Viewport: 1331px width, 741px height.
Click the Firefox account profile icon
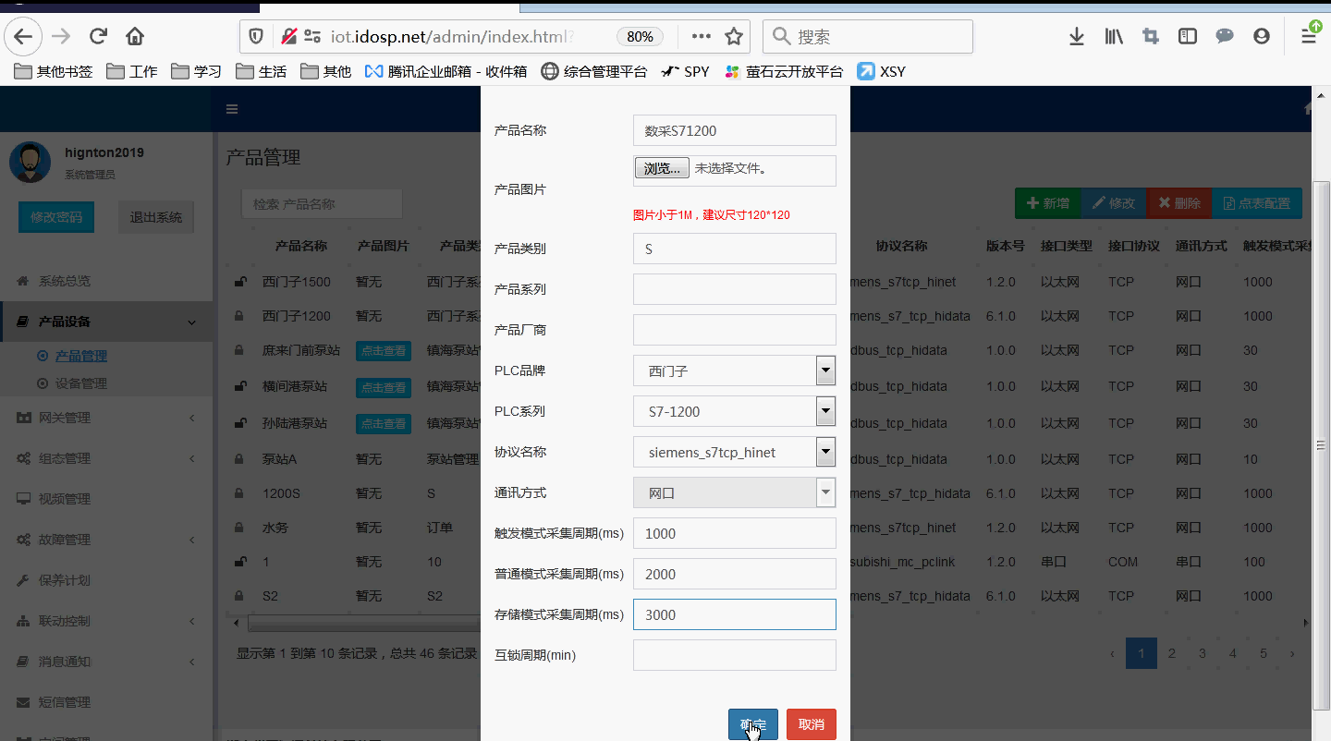[1261, 36]
